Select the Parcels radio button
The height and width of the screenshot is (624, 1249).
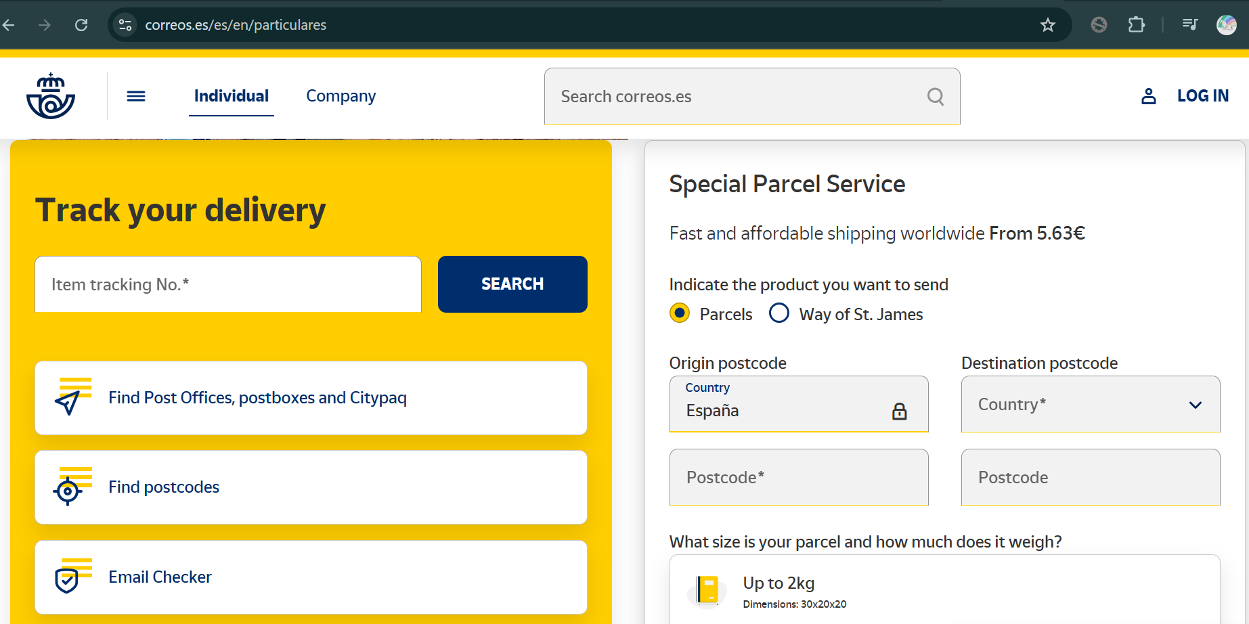click(x=680, y=313)
